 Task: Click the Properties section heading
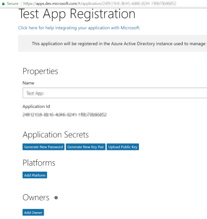(40, 72)
